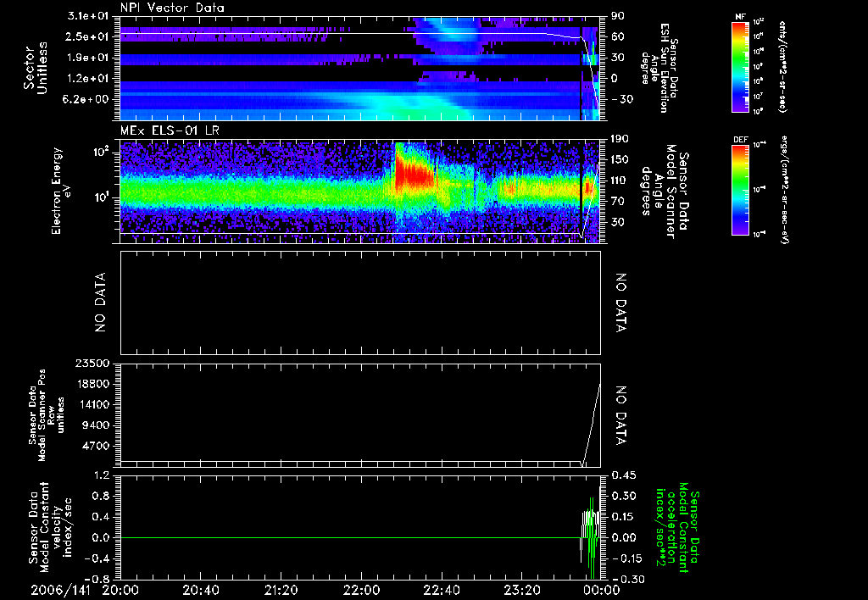Click the '1.2' velocity tick value

coord(103,475)
